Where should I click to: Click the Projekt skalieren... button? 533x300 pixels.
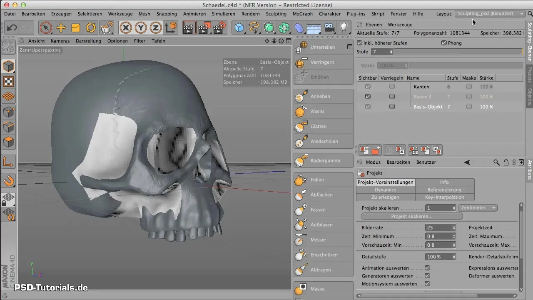(412, 217)
